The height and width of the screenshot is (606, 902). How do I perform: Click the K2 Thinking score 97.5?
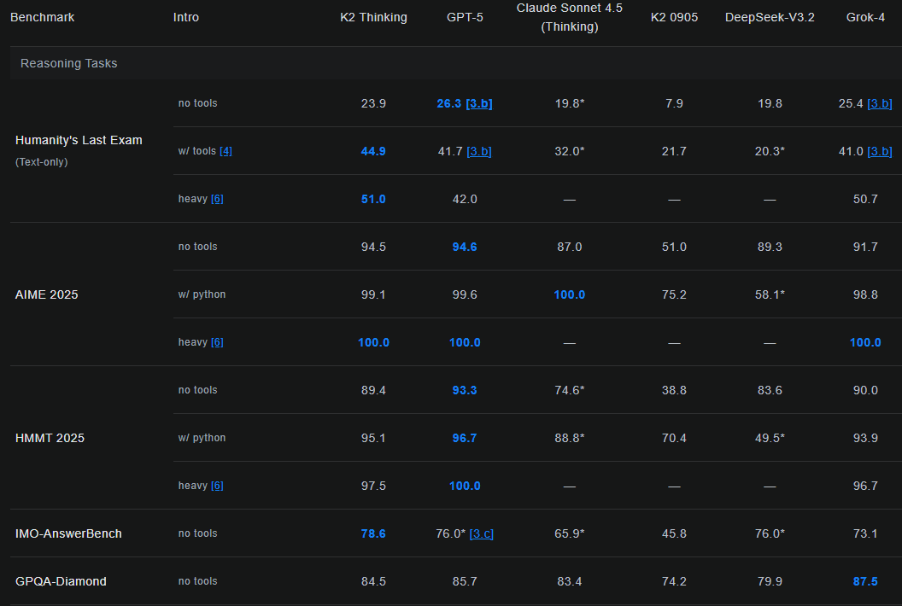373,486
